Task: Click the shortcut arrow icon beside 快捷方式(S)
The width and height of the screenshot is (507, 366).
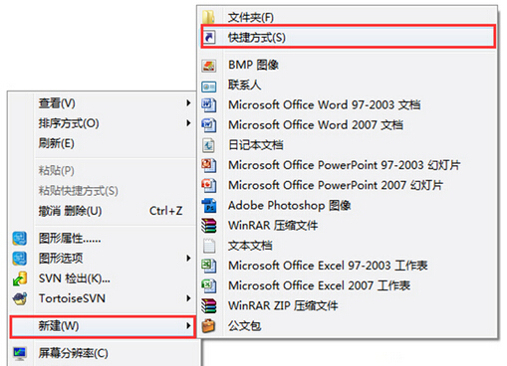Action: coord(209,37)
